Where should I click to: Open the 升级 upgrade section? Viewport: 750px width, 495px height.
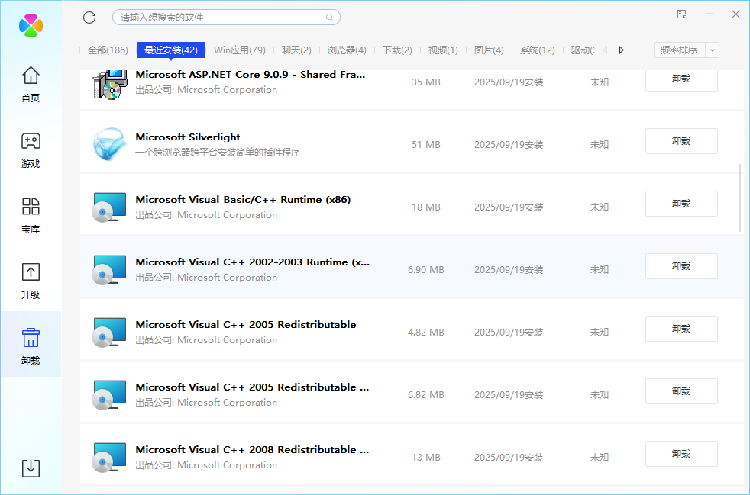click(31, 281)
